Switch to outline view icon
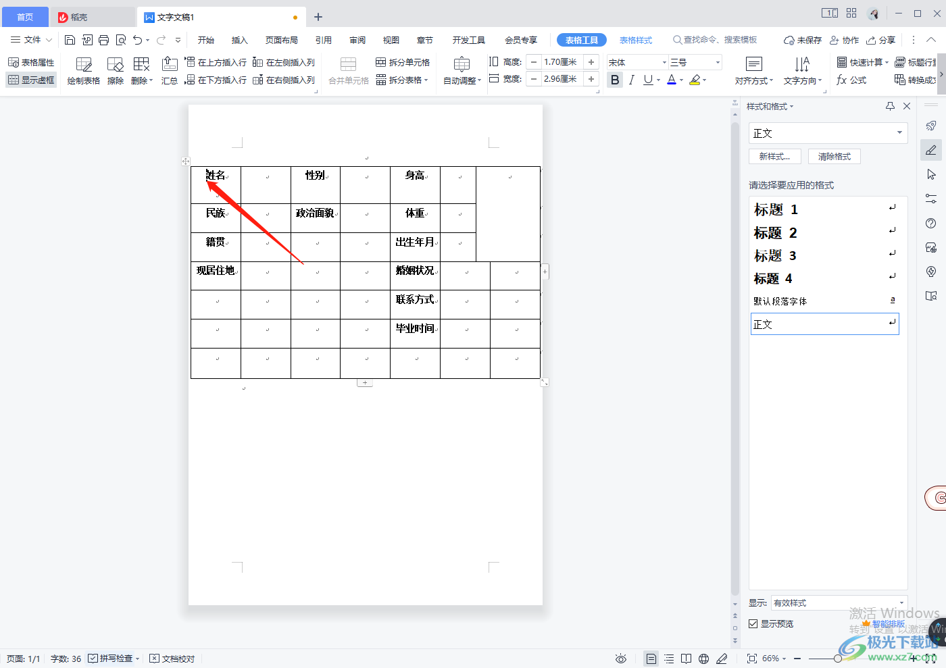Screen dimensions: 946x668 (669, 659)
